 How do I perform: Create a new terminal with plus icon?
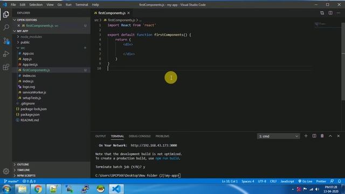tap(306, 136)
